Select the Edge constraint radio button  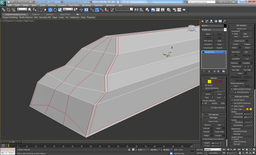point(242,34)
